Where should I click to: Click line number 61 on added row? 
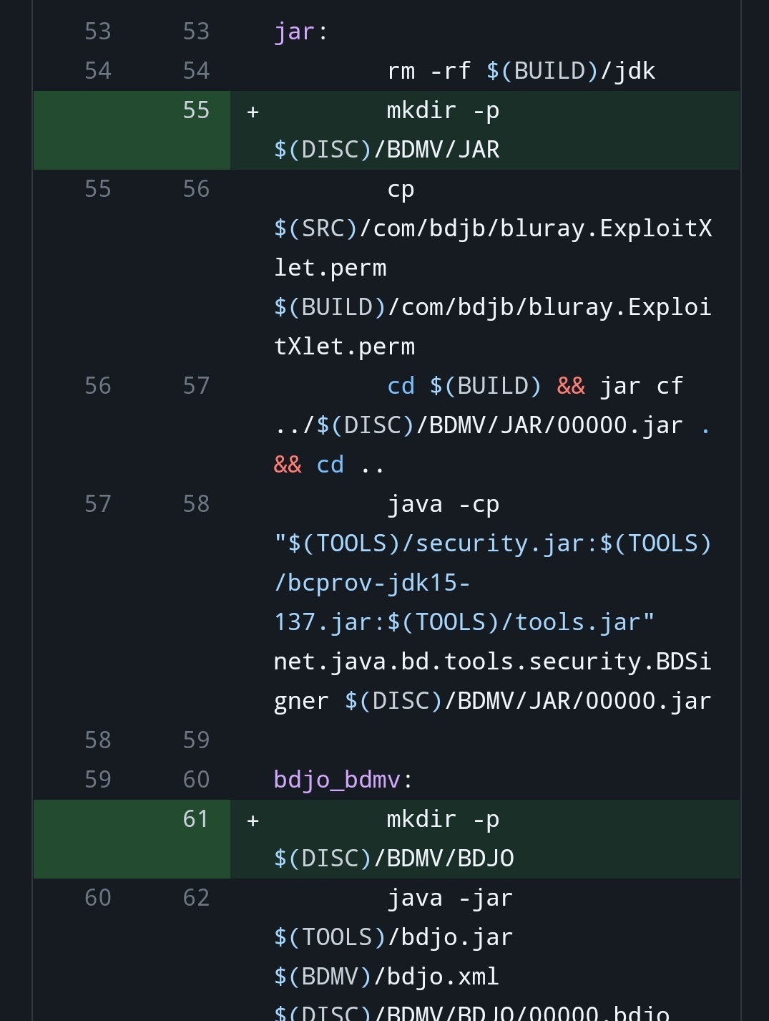click(196, 818)
